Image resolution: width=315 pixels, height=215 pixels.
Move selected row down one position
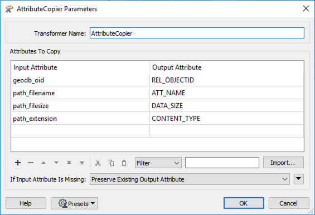[x=56, y=163]
